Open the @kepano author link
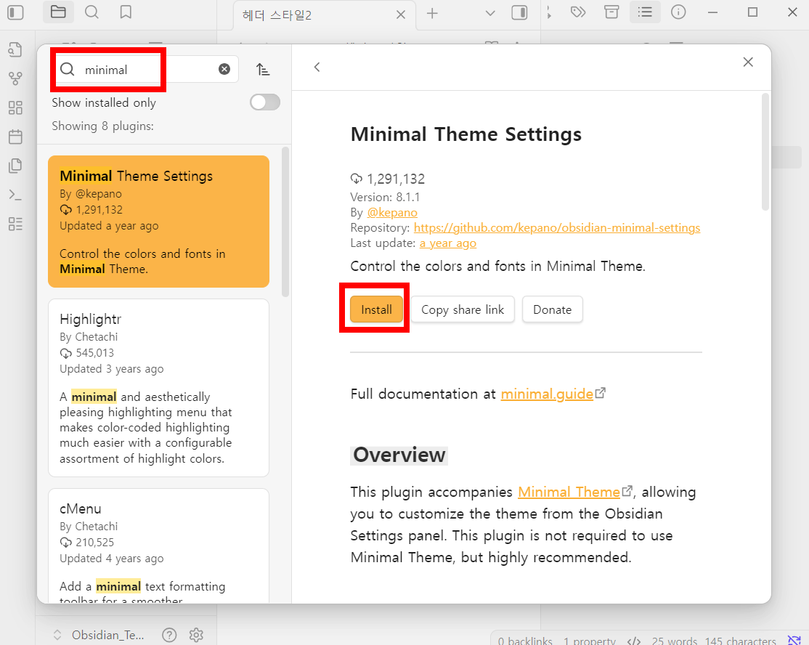 [x=392, y=212]
